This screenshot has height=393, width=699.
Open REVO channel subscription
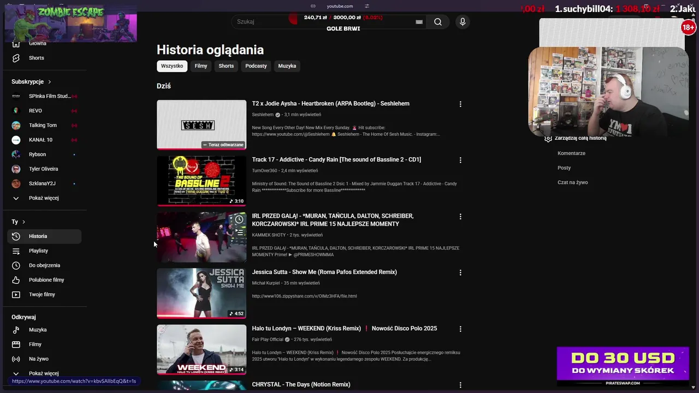(44, 111)
